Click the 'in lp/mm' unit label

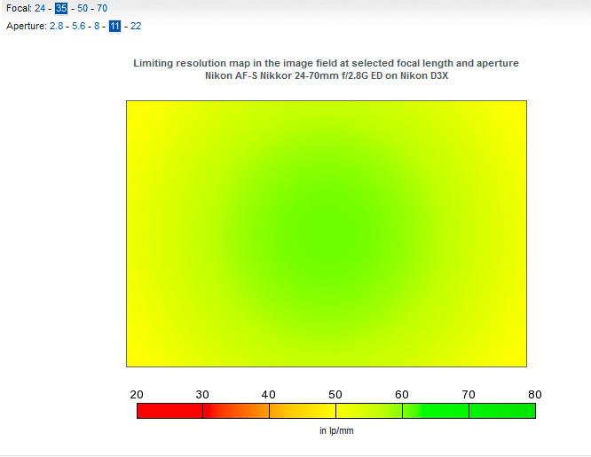coord(336,430)
